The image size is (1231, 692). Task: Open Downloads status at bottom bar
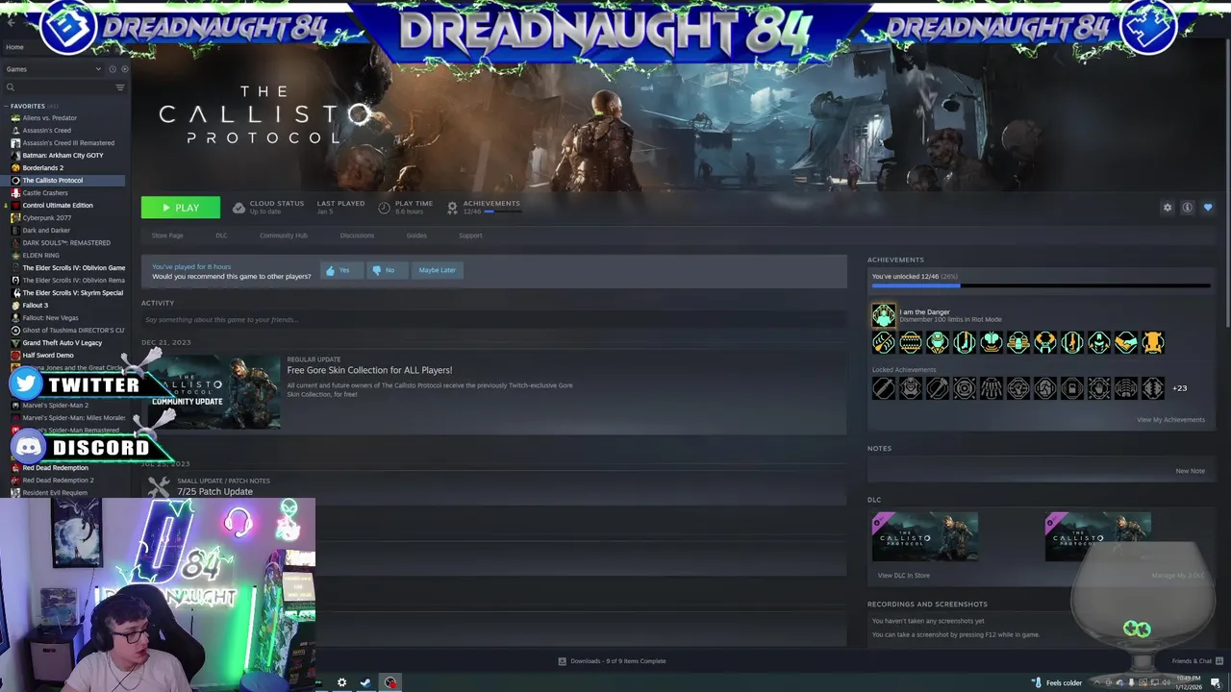pos(613,661)
